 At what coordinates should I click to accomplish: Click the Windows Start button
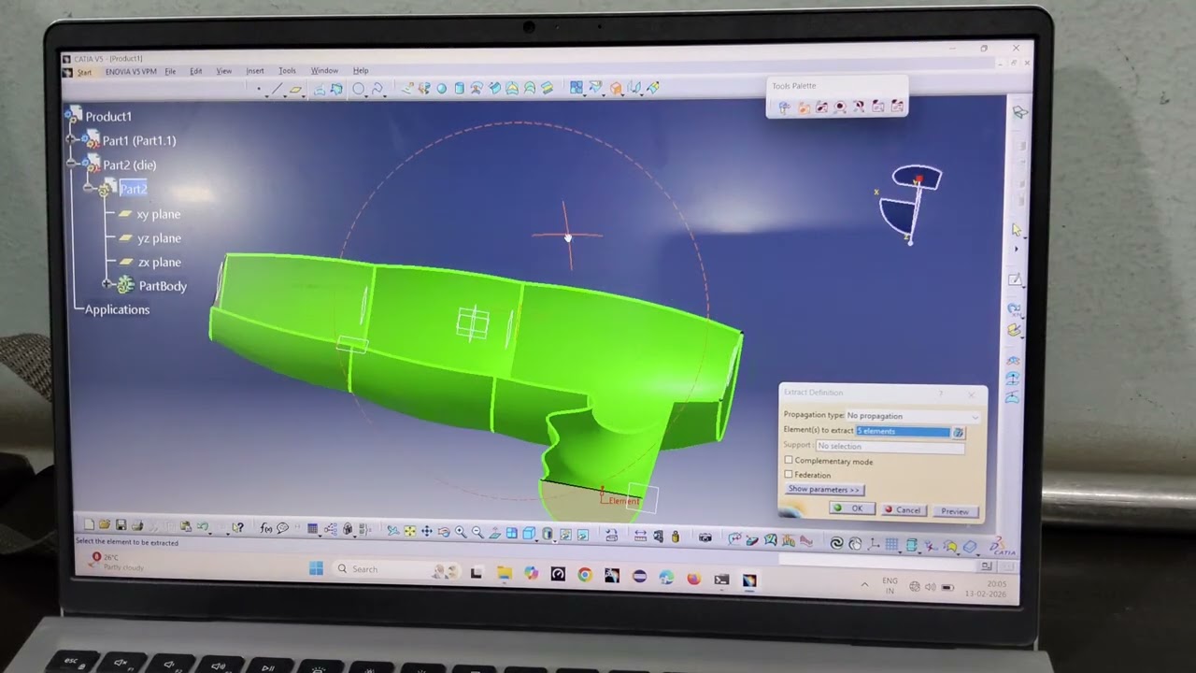click(x=316, y=568)
